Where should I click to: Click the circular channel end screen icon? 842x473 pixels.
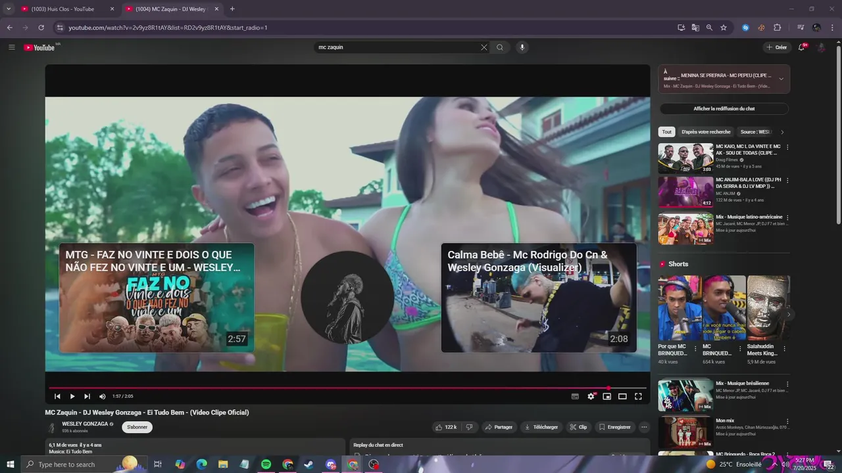pyautogui.click(x=347, y=298)
